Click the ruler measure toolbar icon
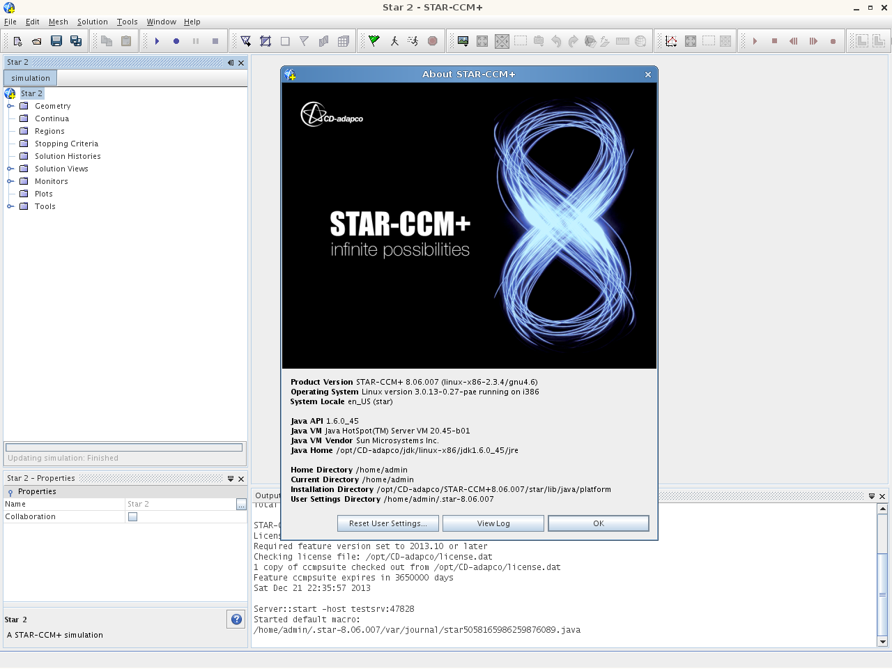Viewport: 892px width, 669px height. pos(623,41)
